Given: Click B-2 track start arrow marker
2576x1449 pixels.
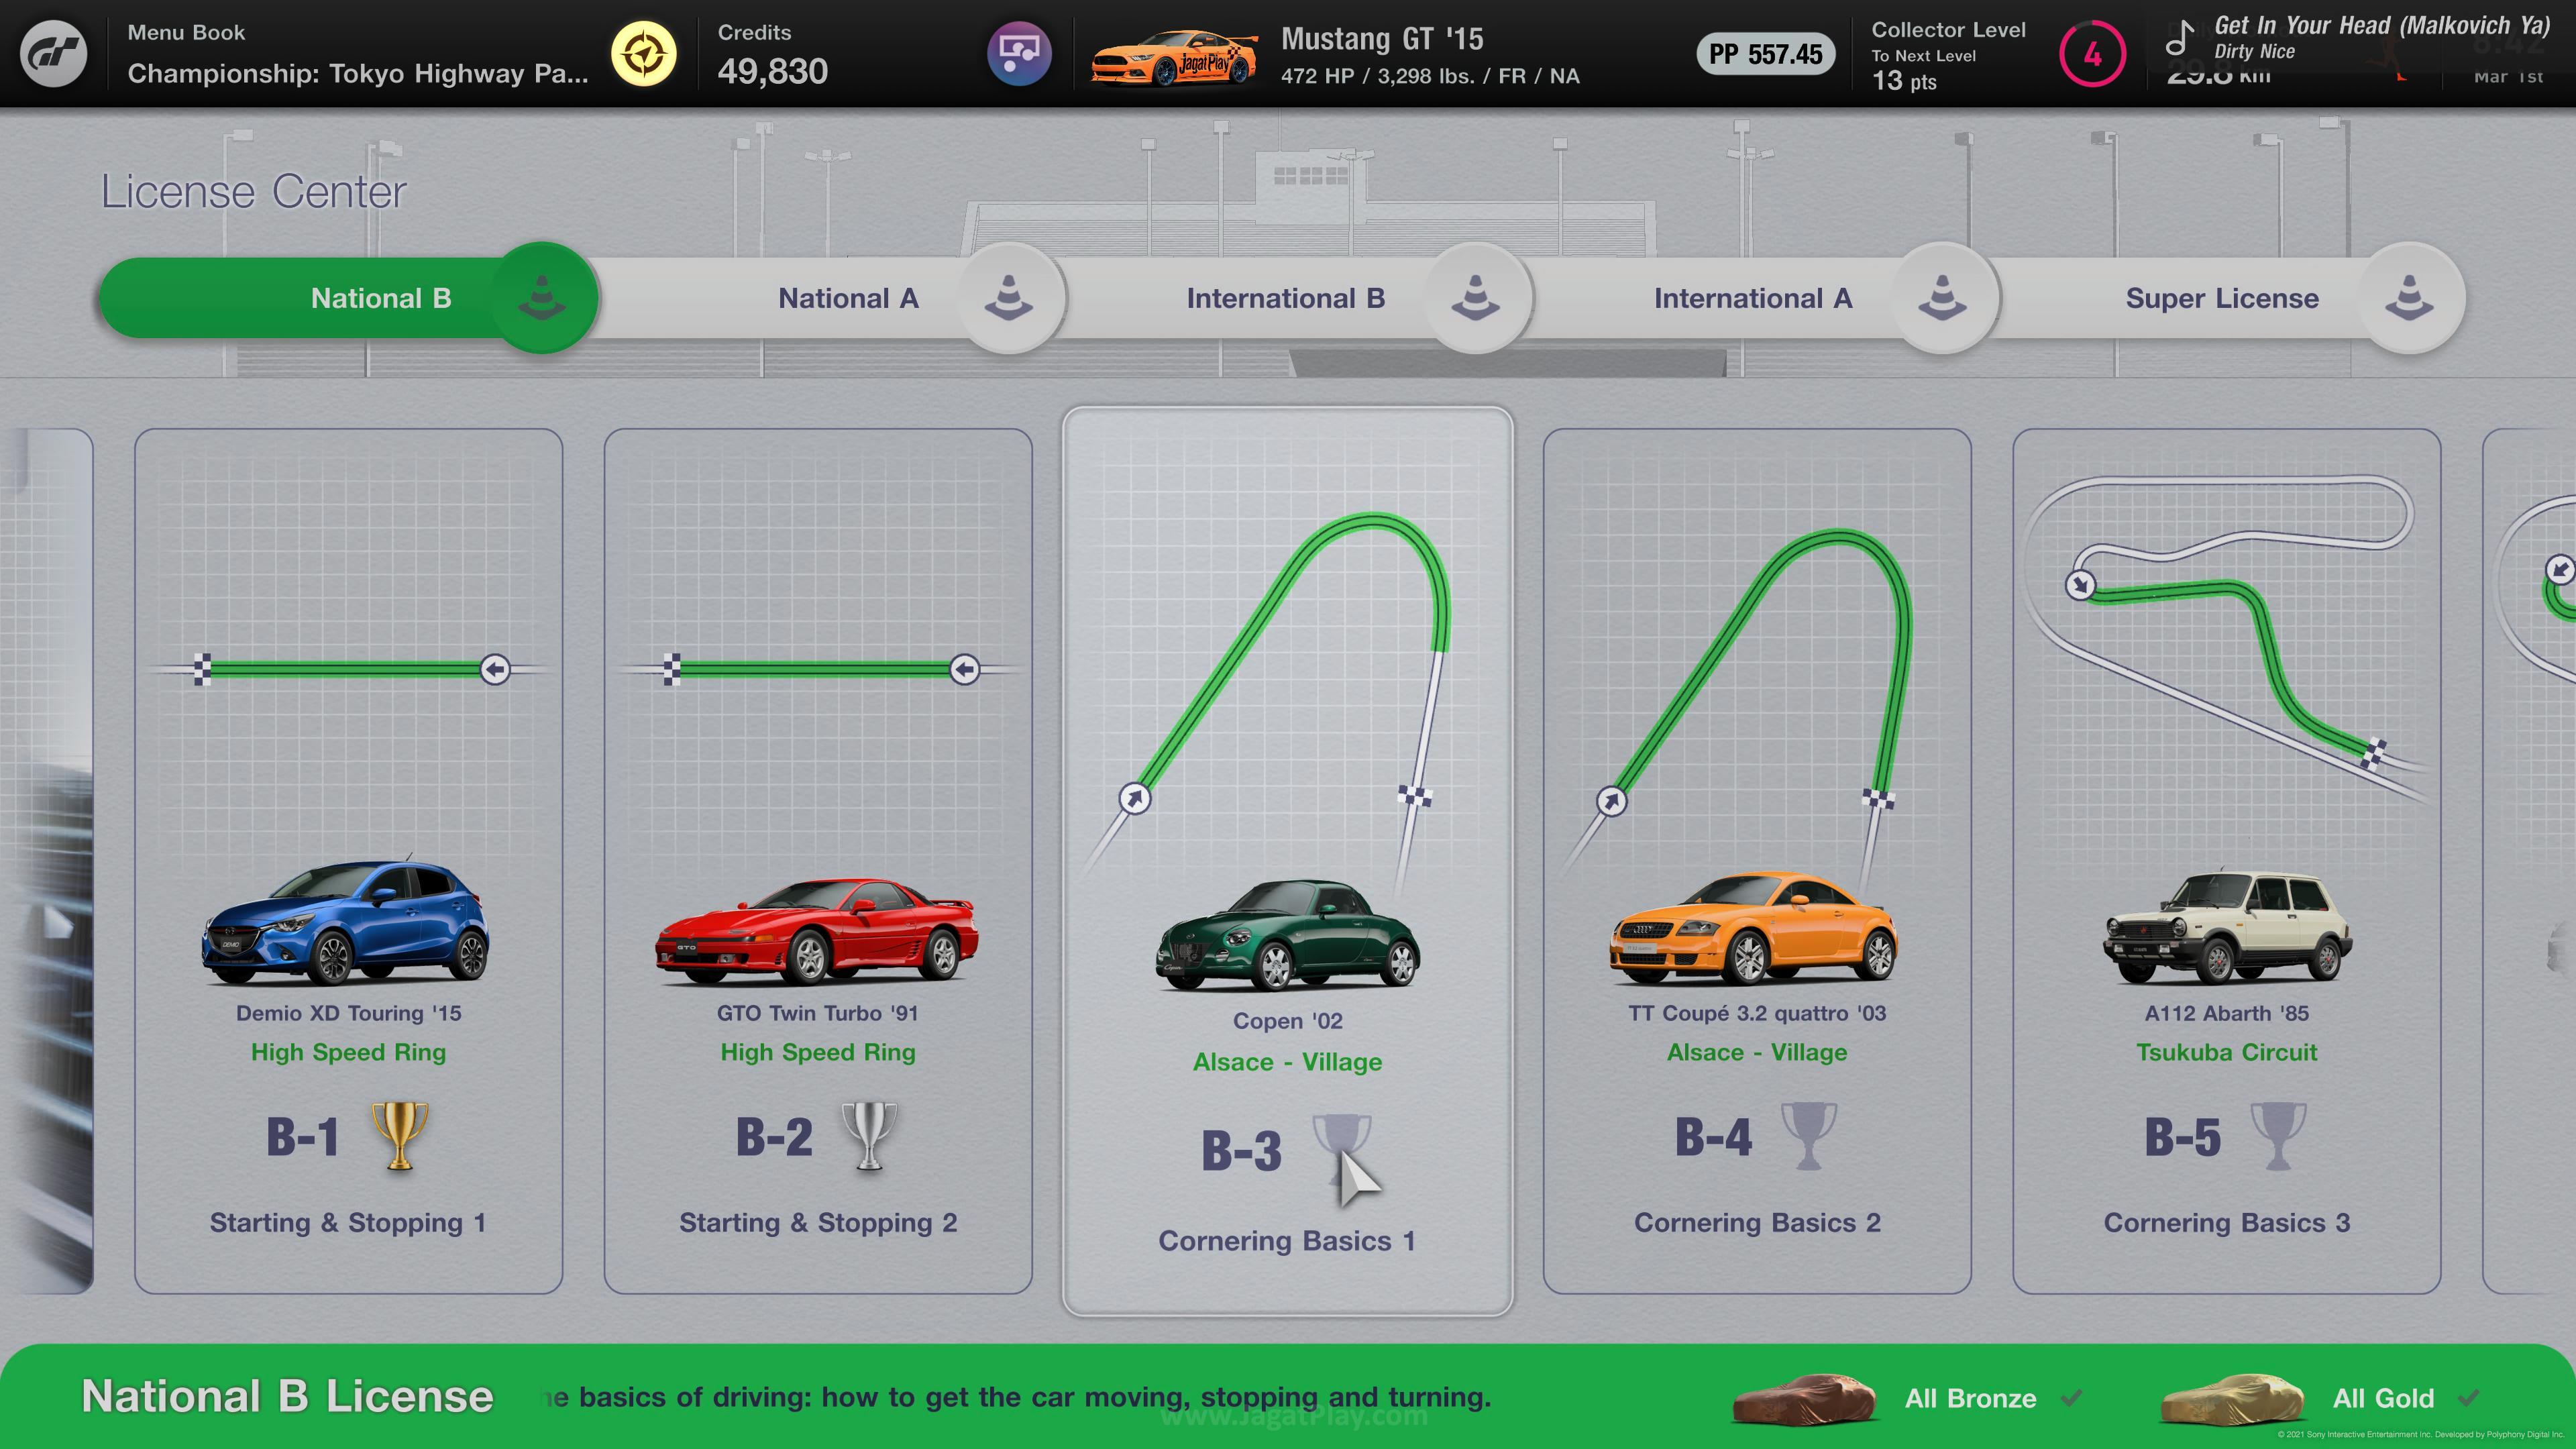Looking at the screenshot, I should pyautogui.click(x=964, y=669).
